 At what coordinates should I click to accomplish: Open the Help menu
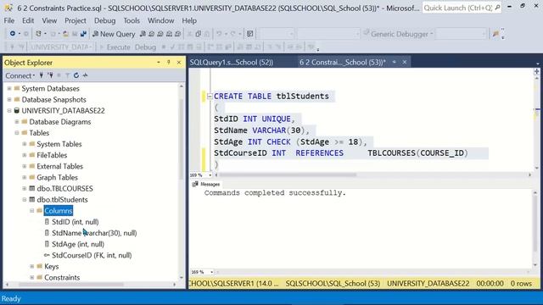pyautogui.click(x=189, y=20)
